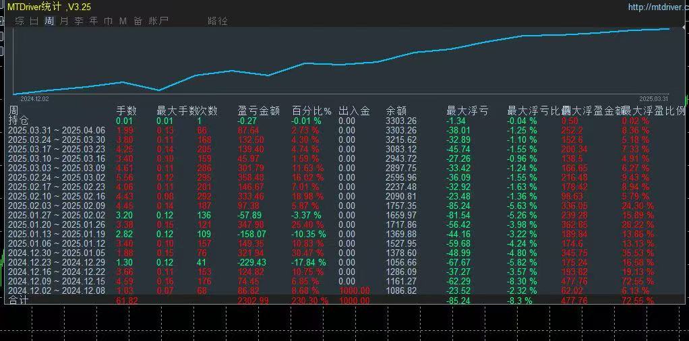Select week row 2024.12.23 ~ 2024.12.29
Image resolution: width=689 pixels, height=341 pixels.
pos(57,262)
